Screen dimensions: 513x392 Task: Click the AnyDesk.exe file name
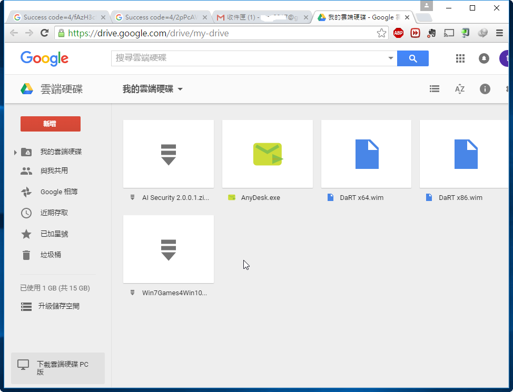point(260,197)
